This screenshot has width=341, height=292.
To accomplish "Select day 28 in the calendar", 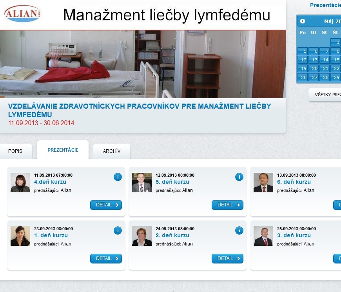I will coord(325,77).
